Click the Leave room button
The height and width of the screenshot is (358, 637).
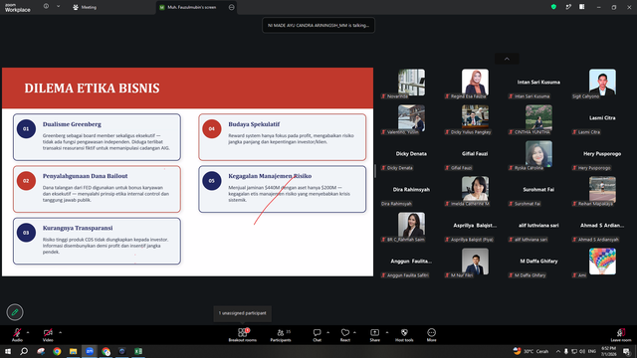click(x=621, y=335)
